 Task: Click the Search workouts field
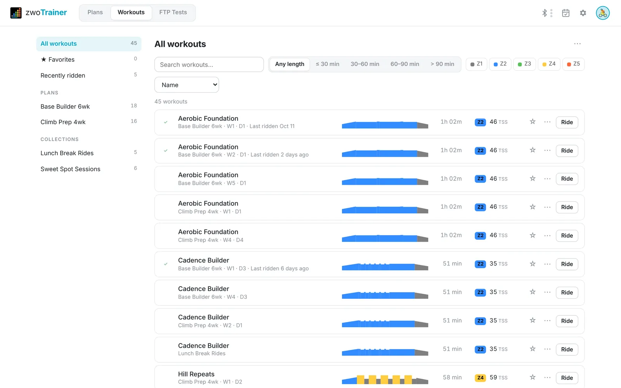[209, 64]
